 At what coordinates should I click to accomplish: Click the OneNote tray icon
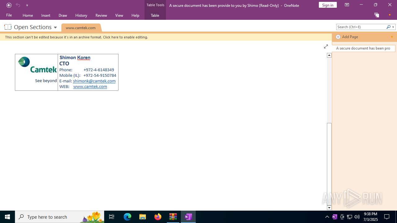click(334, 217)
